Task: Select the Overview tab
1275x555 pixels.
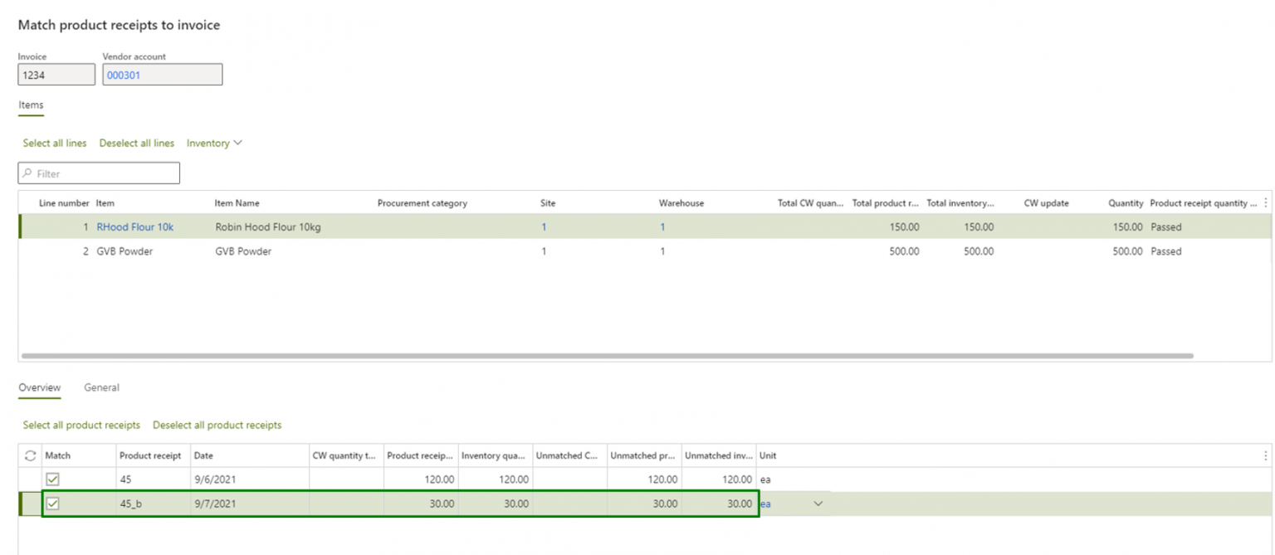Action: 40,387
